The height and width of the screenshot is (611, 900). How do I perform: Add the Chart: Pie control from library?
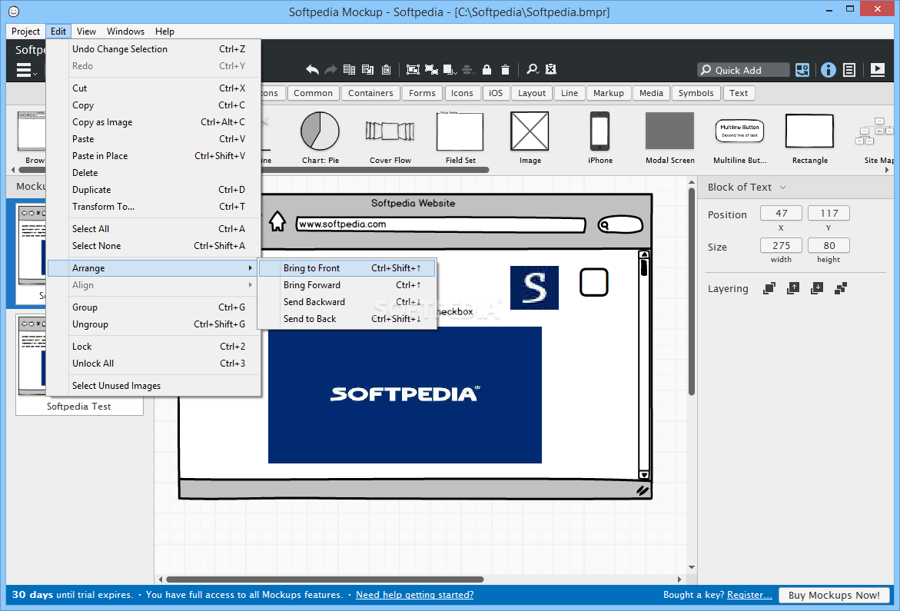point(320,138)
